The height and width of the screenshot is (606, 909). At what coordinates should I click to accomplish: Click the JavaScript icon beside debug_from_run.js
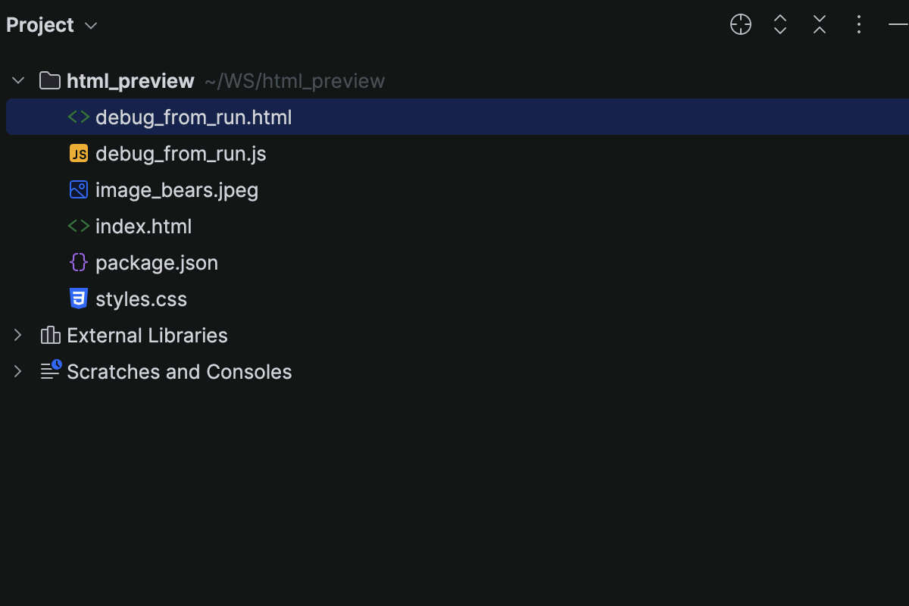[x=79, y=153]
